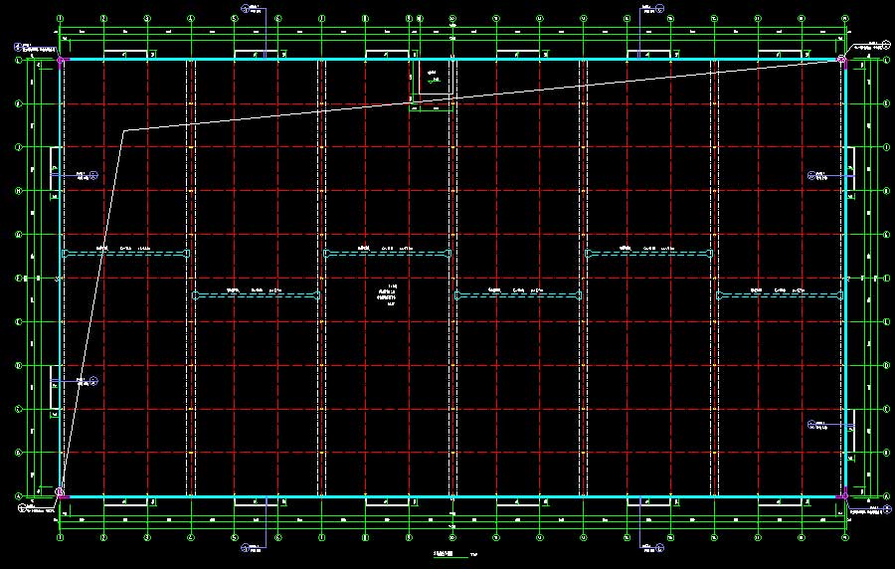Pick the blue detail callout bubble below bottom-right wall
Screen dimensions: 895x569
point(660,548)
